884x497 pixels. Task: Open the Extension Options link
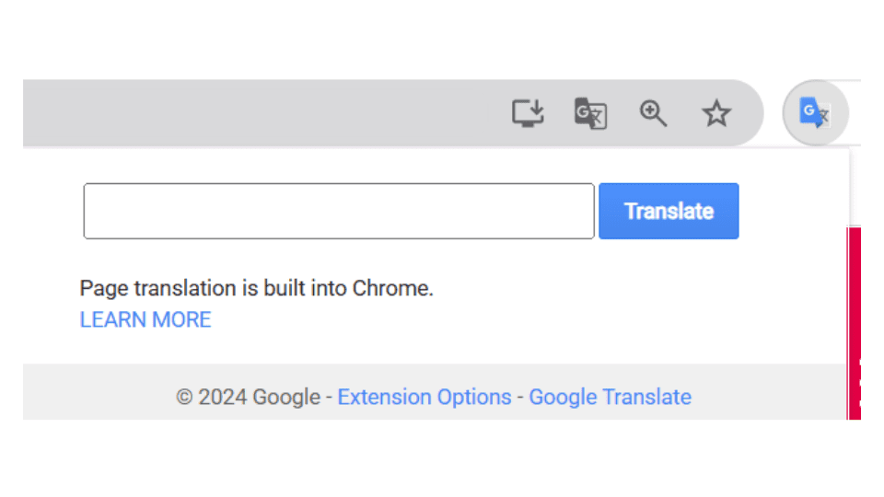point(425,397)
